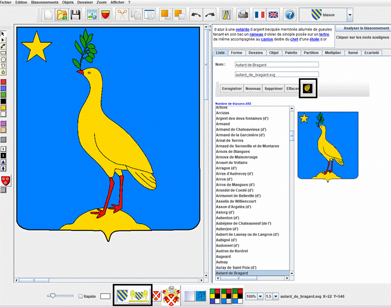Save using the floppy disk icon
This screenshot has width=391, height=307.
point(75,14)
